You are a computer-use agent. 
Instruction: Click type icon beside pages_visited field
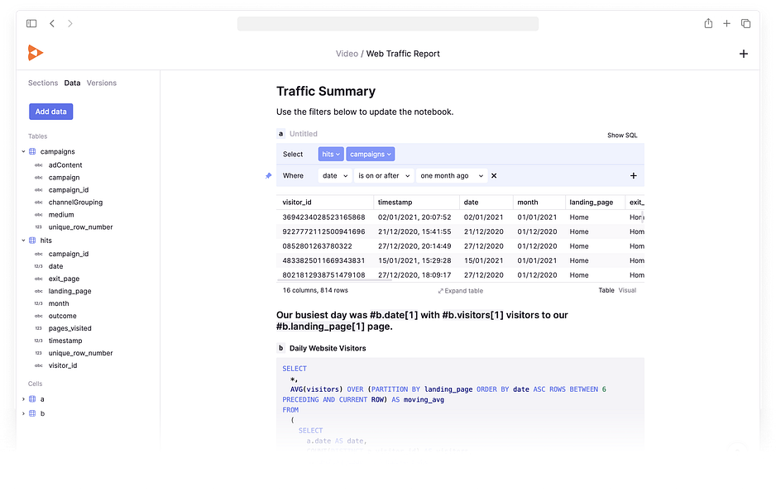click(39, 328)
